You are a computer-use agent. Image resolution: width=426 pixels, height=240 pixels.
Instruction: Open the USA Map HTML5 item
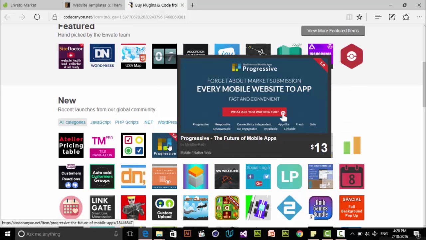(x=133, y=56)
